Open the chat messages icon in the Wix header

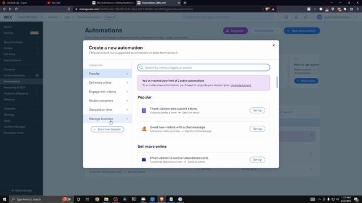coord(286,17)
